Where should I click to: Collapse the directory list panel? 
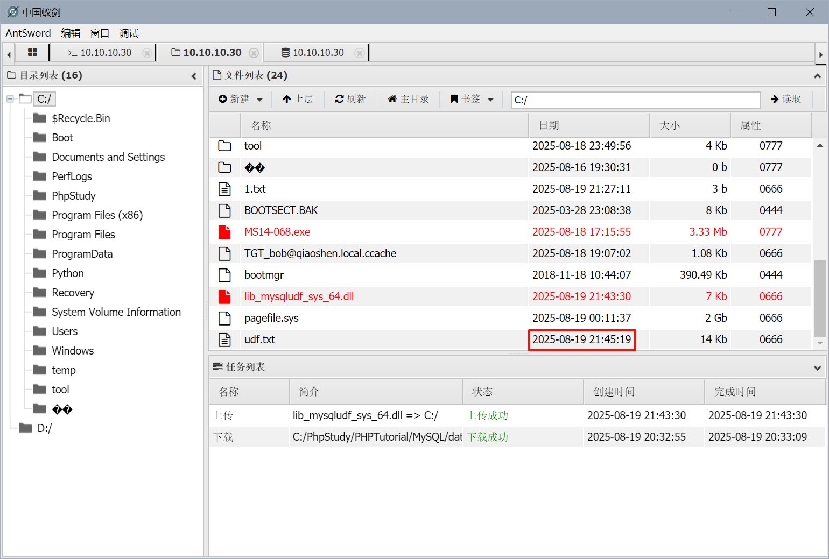(194, 76)
